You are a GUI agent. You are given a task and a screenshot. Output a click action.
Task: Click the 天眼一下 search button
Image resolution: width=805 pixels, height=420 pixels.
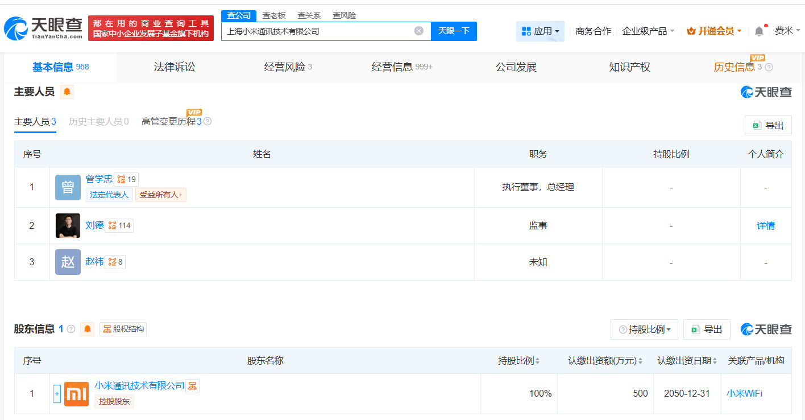[454, 31]
